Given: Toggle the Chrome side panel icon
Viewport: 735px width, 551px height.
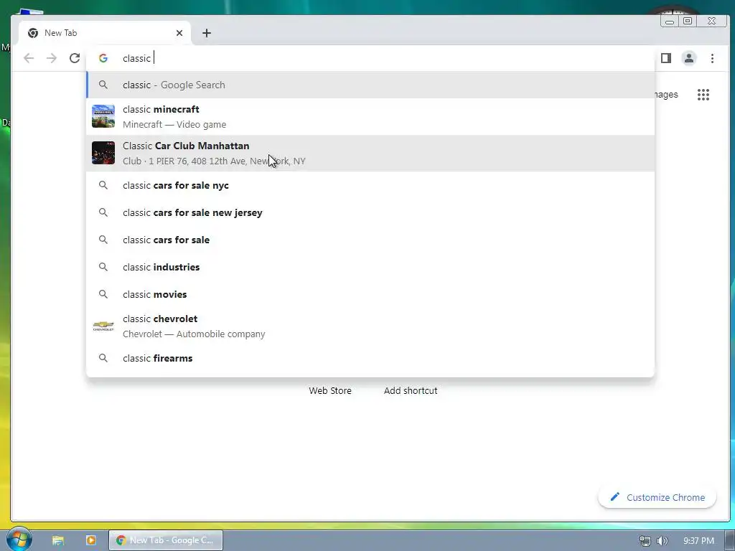Looking at the screenshot, I should [x=665, y=58].
